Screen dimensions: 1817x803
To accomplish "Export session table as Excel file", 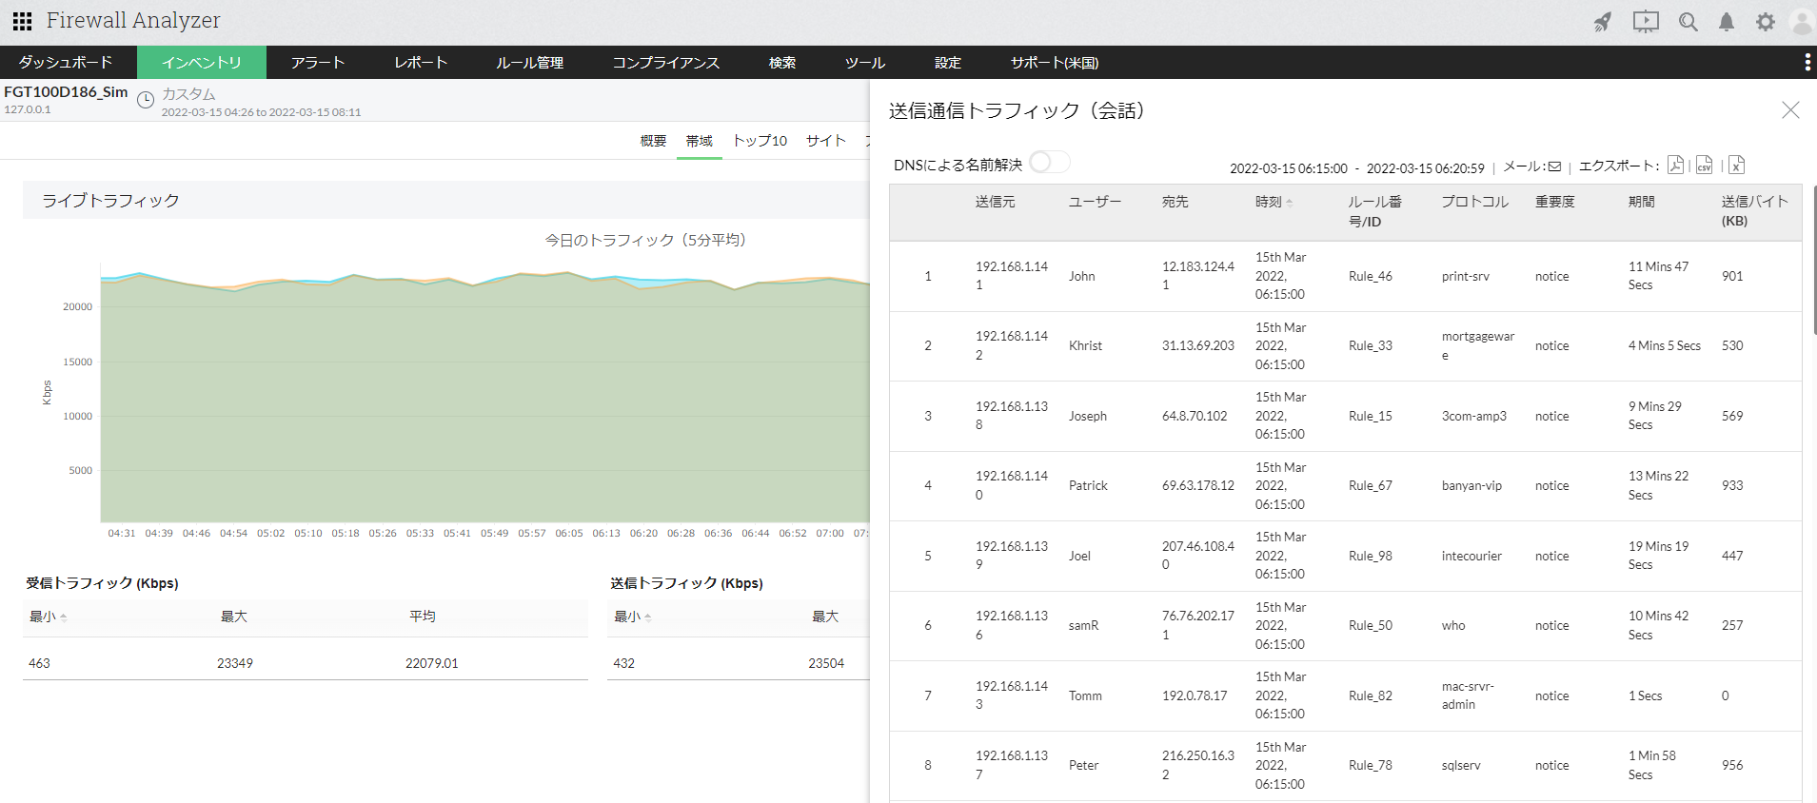I will click(1736, 165).
